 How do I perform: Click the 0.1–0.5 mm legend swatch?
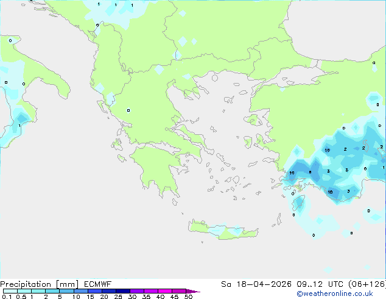(x=10, y=291)
